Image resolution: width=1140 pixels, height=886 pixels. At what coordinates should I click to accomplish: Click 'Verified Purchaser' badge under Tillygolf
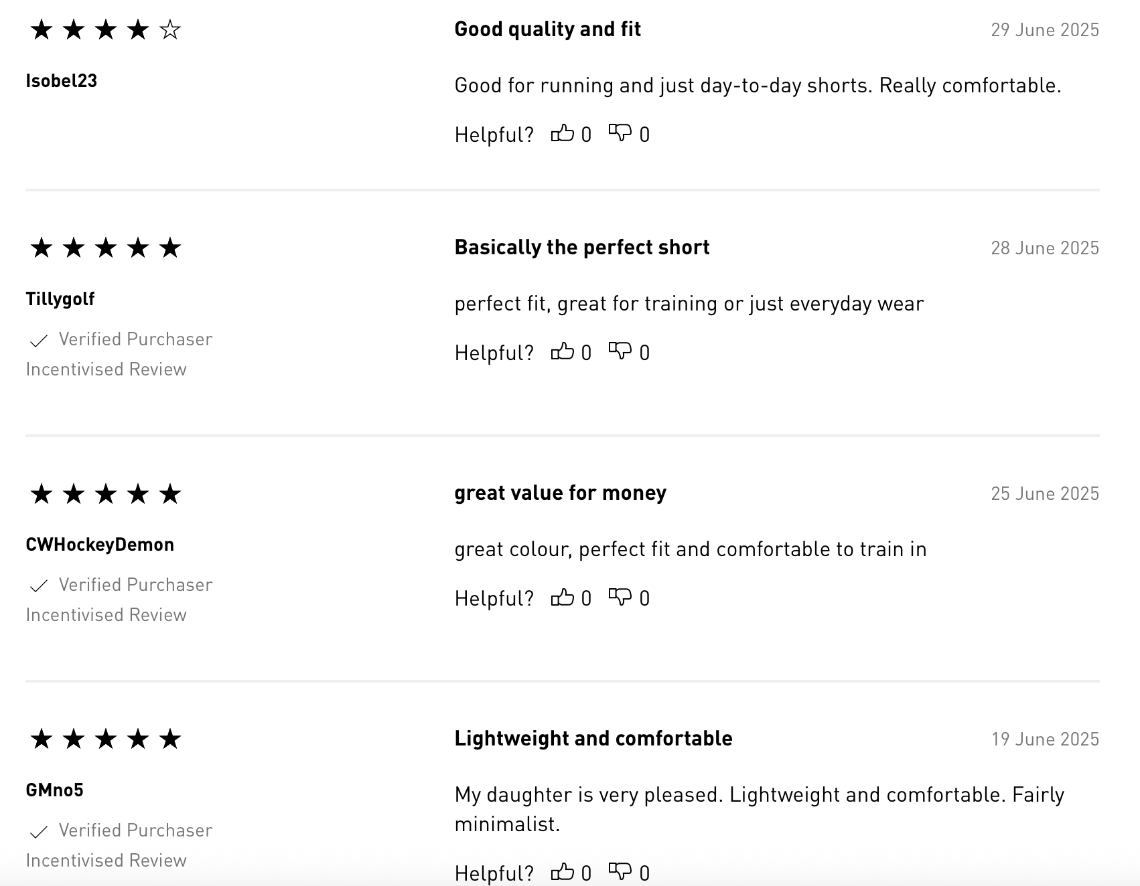click(135, 339)
